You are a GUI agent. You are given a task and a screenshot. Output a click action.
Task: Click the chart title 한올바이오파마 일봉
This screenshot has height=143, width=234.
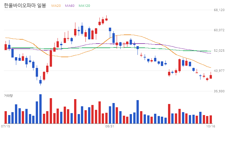click(25, 6)
